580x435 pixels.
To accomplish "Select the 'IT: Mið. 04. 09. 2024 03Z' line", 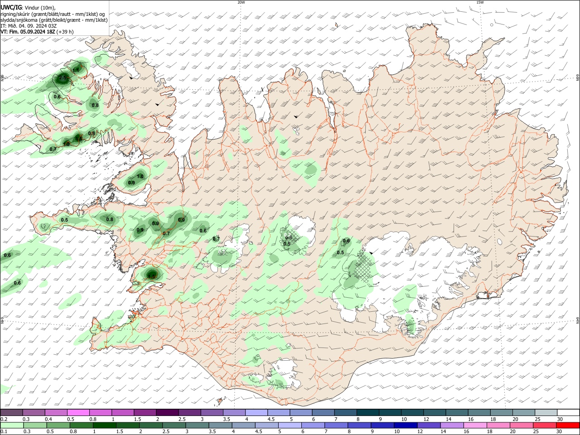I will click(29, 26).
